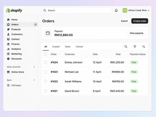Open search in the orders table
The height and width of the screenshot is (117, 156).
pyautogui.click(x=126, y=47)
